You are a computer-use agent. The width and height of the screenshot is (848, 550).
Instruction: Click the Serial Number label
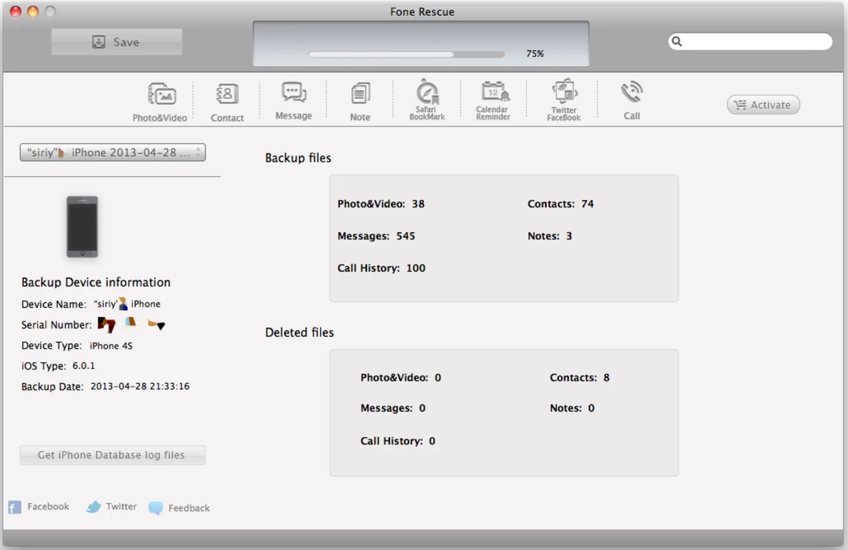(56, 325)
